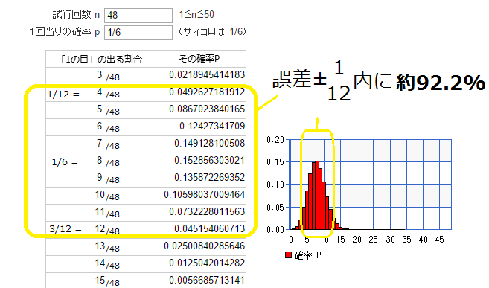Click the 確率 P legend label
This screenshot has height=288, width=489.
pos(307,255)
